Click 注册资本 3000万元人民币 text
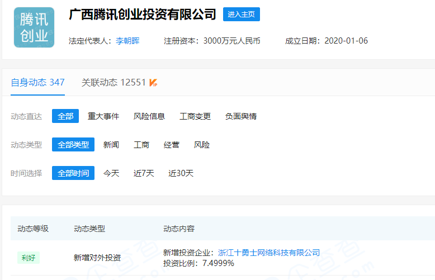435x280 pixels. pyautogui.click(x=212, y=41)
